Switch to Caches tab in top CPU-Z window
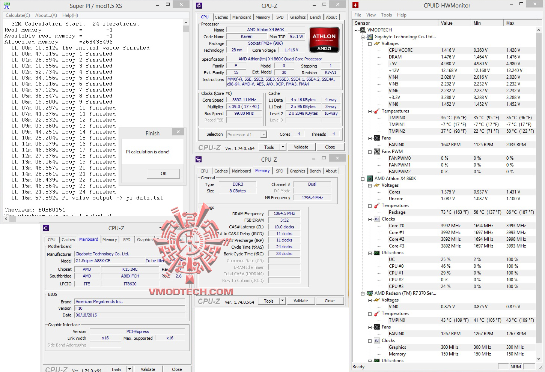Viewport: 545px width, 372px height. click(x=221, y=17)
